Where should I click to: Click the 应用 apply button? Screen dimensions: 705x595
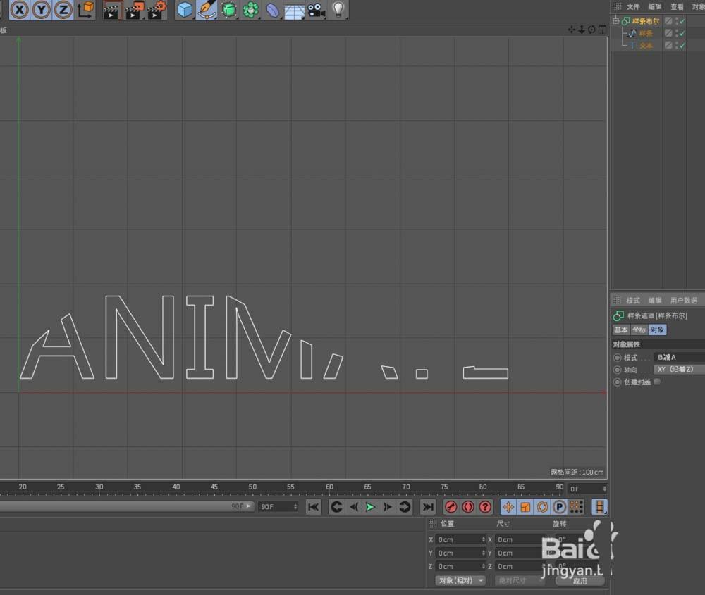pyautogui.click(x=580, y=580)
